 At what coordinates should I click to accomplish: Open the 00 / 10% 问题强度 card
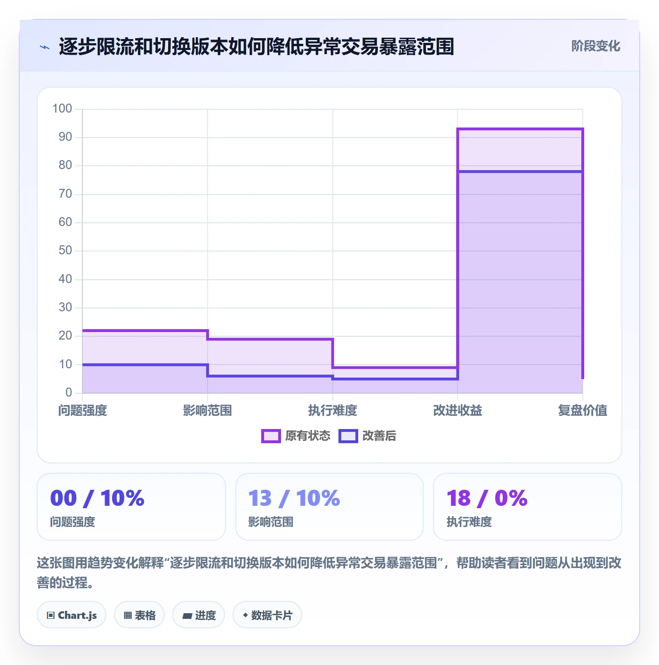[131, 507]
